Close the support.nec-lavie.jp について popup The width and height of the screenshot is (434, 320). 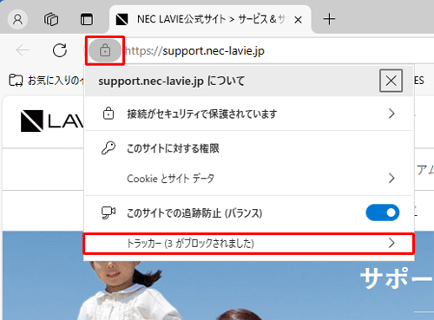391,81
